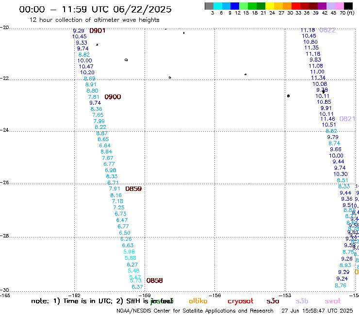Screen dimensions: 359x315
Task: Click the wave height value 8.22
Action: (x=100, y=127)
